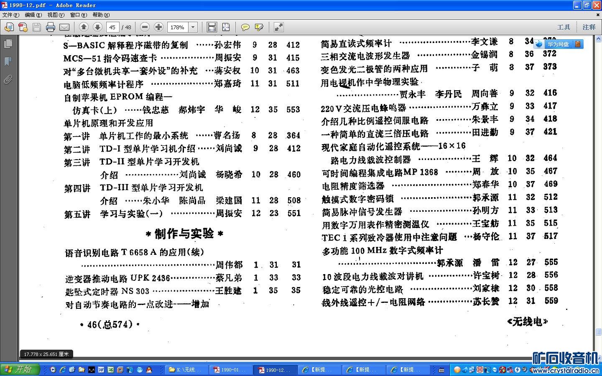Select the highlight text tool
This screenshot has width=602, height=376.
tap(259, 27)
